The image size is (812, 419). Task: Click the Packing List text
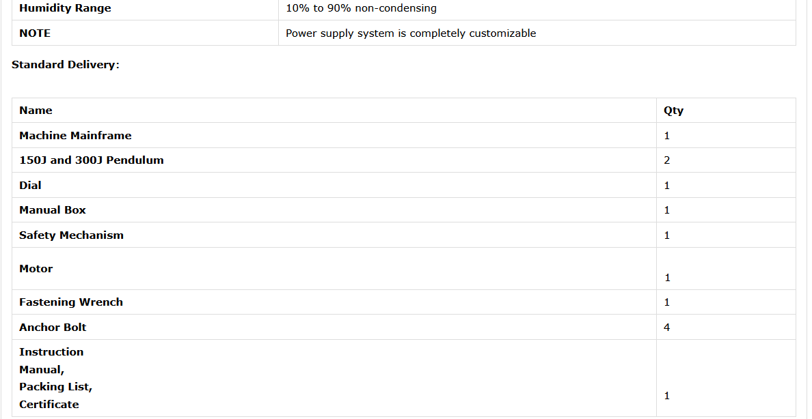(x=55, y=387)
